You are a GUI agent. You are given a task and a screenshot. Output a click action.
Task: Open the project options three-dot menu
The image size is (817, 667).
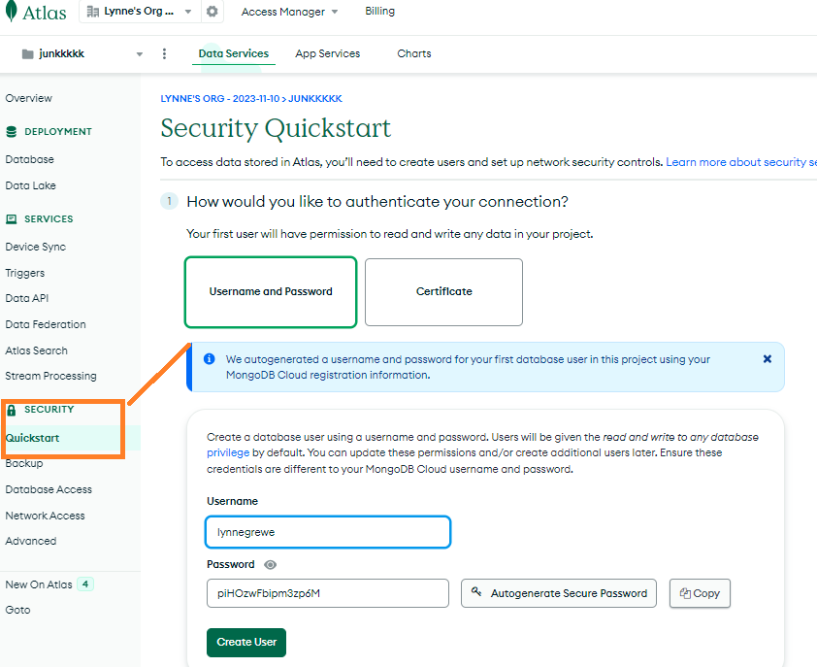pyautogui.click(x=164, y=54)
